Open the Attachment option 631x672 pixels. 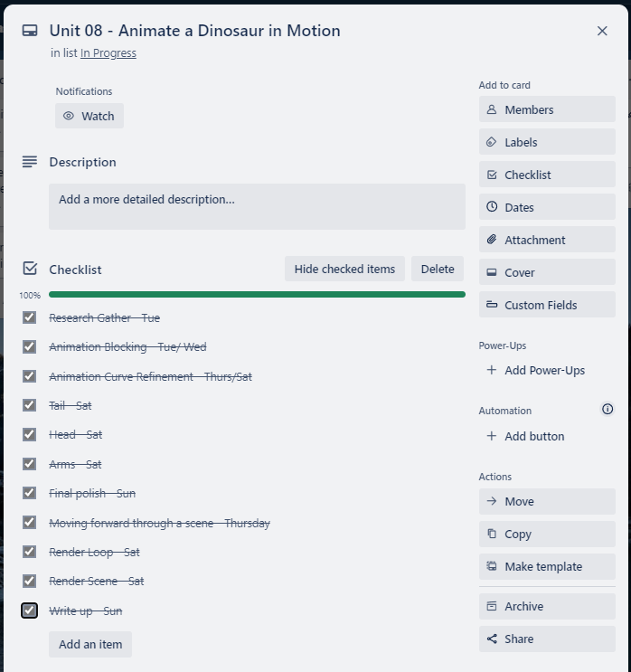[x=547, y=240]
